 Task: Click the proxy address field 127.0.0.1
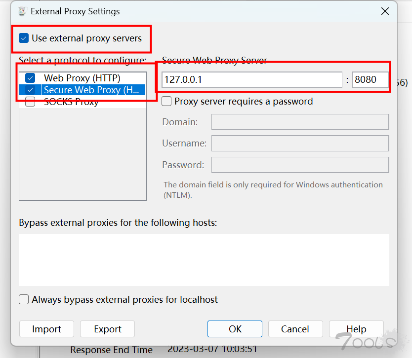(252, 80)
